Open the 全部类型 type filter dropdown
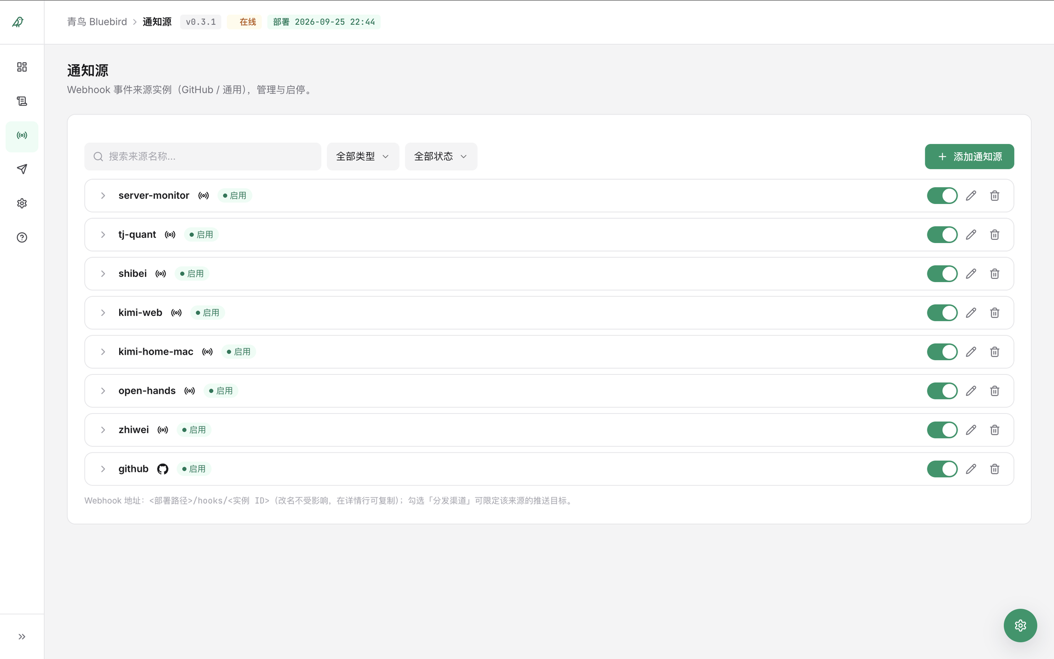1054x659 pixels. click(363, 157)
